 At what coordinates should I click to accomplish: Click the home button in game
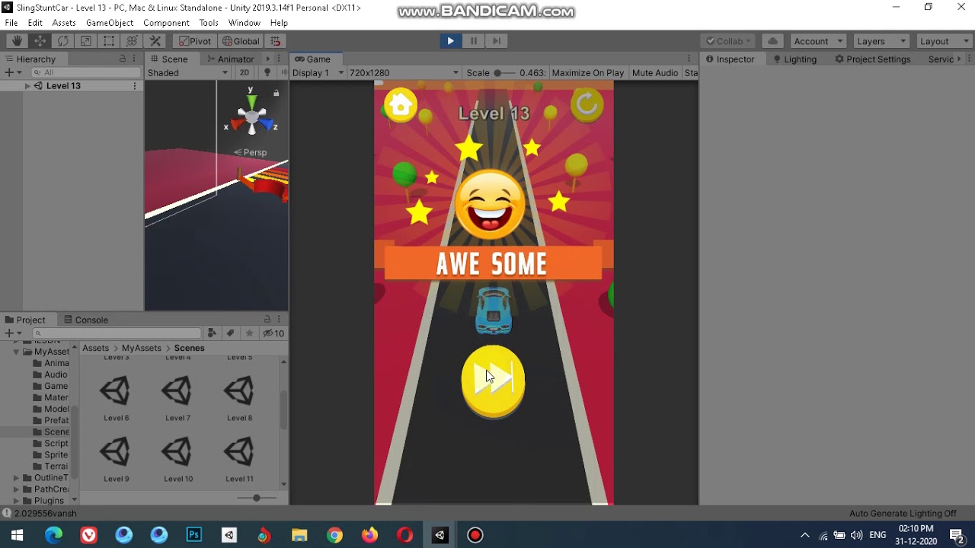(x=401, y=105)
